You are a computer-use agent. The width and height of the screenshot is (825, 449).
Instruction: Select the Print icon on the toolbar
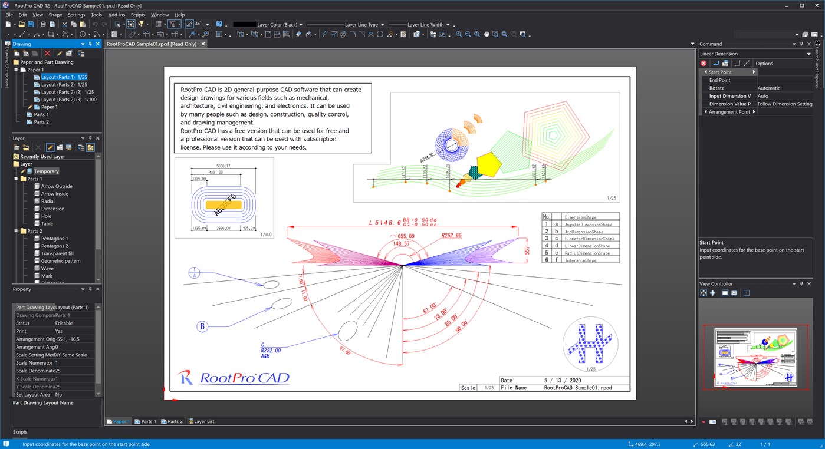pos(44,24)
